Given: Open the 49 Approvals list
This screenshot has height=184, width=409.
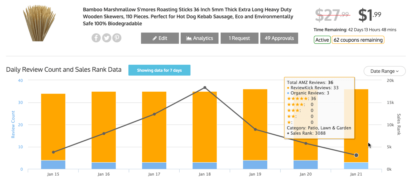Looking at the screenshot, I should coord(279,38).
